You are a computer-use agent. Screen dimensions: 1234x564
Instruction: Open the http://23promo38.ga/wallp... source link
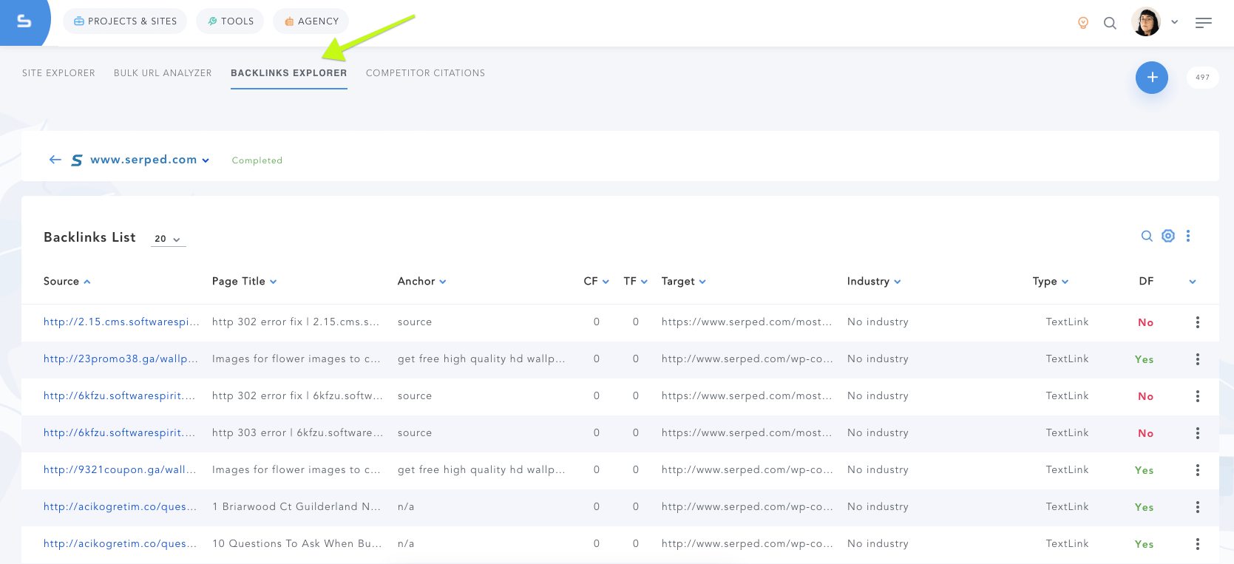[x=121, y=359]
